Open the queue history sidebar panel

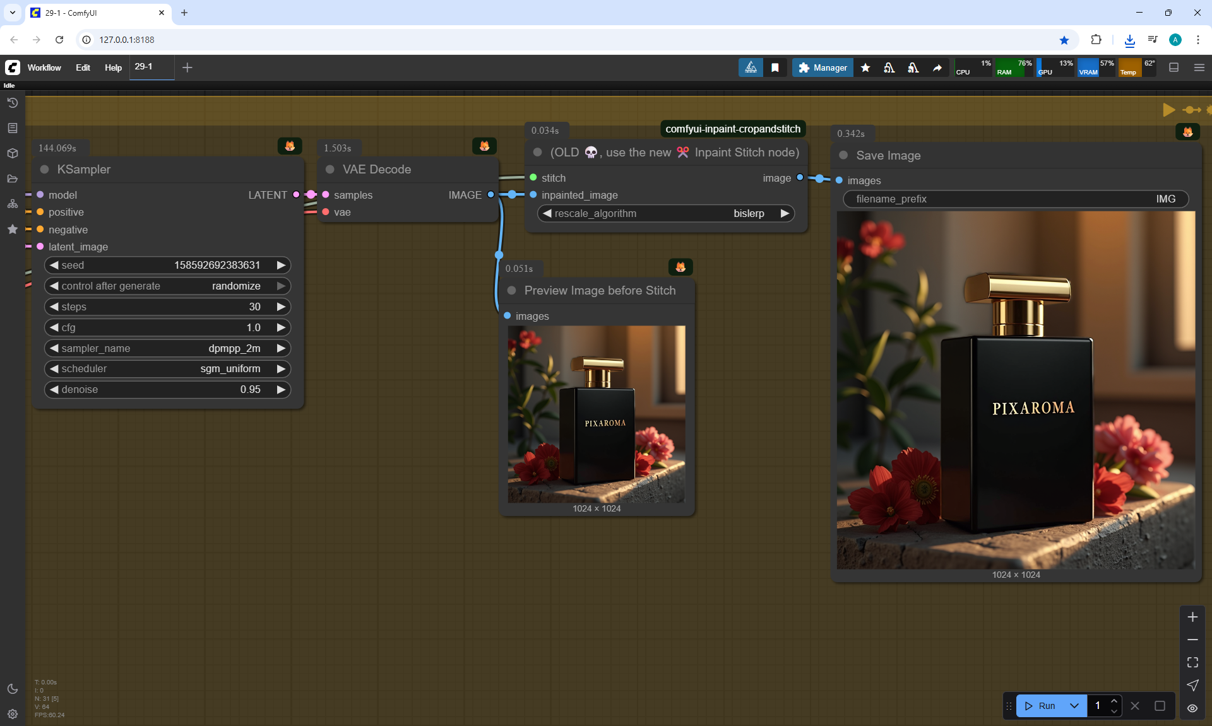[x=12, y=103]
